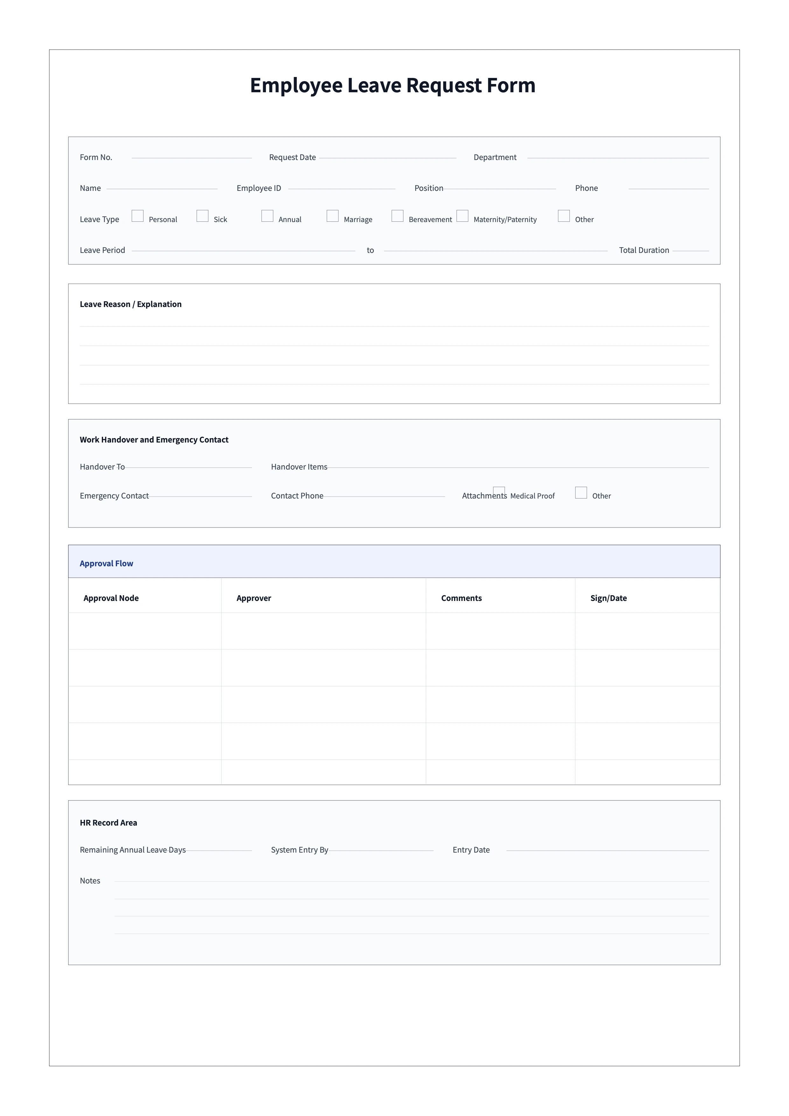Screen dimensions: 789x1116
Task: Click the Approval Node column header
Action: pyautogui.click(x=111, y=598)
